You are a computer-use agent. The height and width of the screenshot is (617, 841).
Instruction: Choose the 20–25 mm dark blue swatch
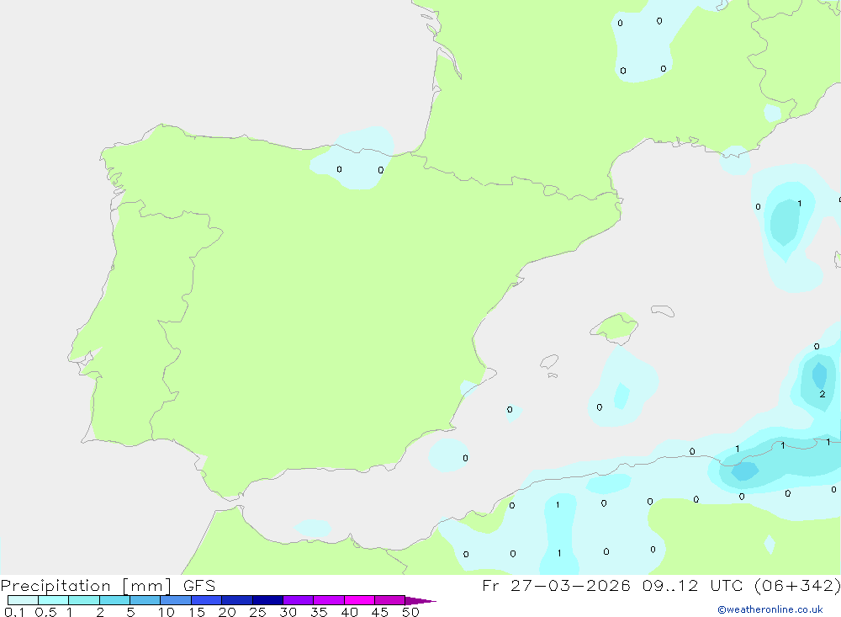click(x=236, y=600)
